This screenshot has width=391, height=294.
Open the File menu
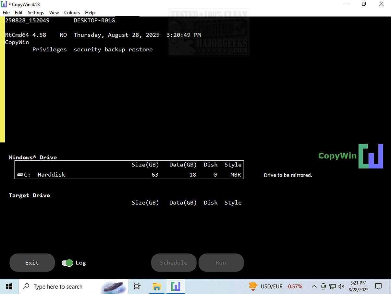(6, 13)
